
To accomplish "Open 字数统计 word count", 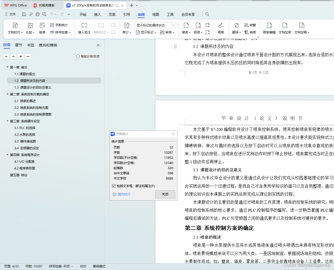I will (x=59, y=25).
